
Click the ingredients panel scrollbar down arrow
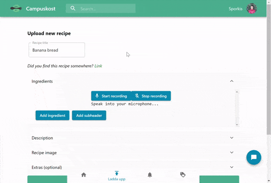coord(237,125)
